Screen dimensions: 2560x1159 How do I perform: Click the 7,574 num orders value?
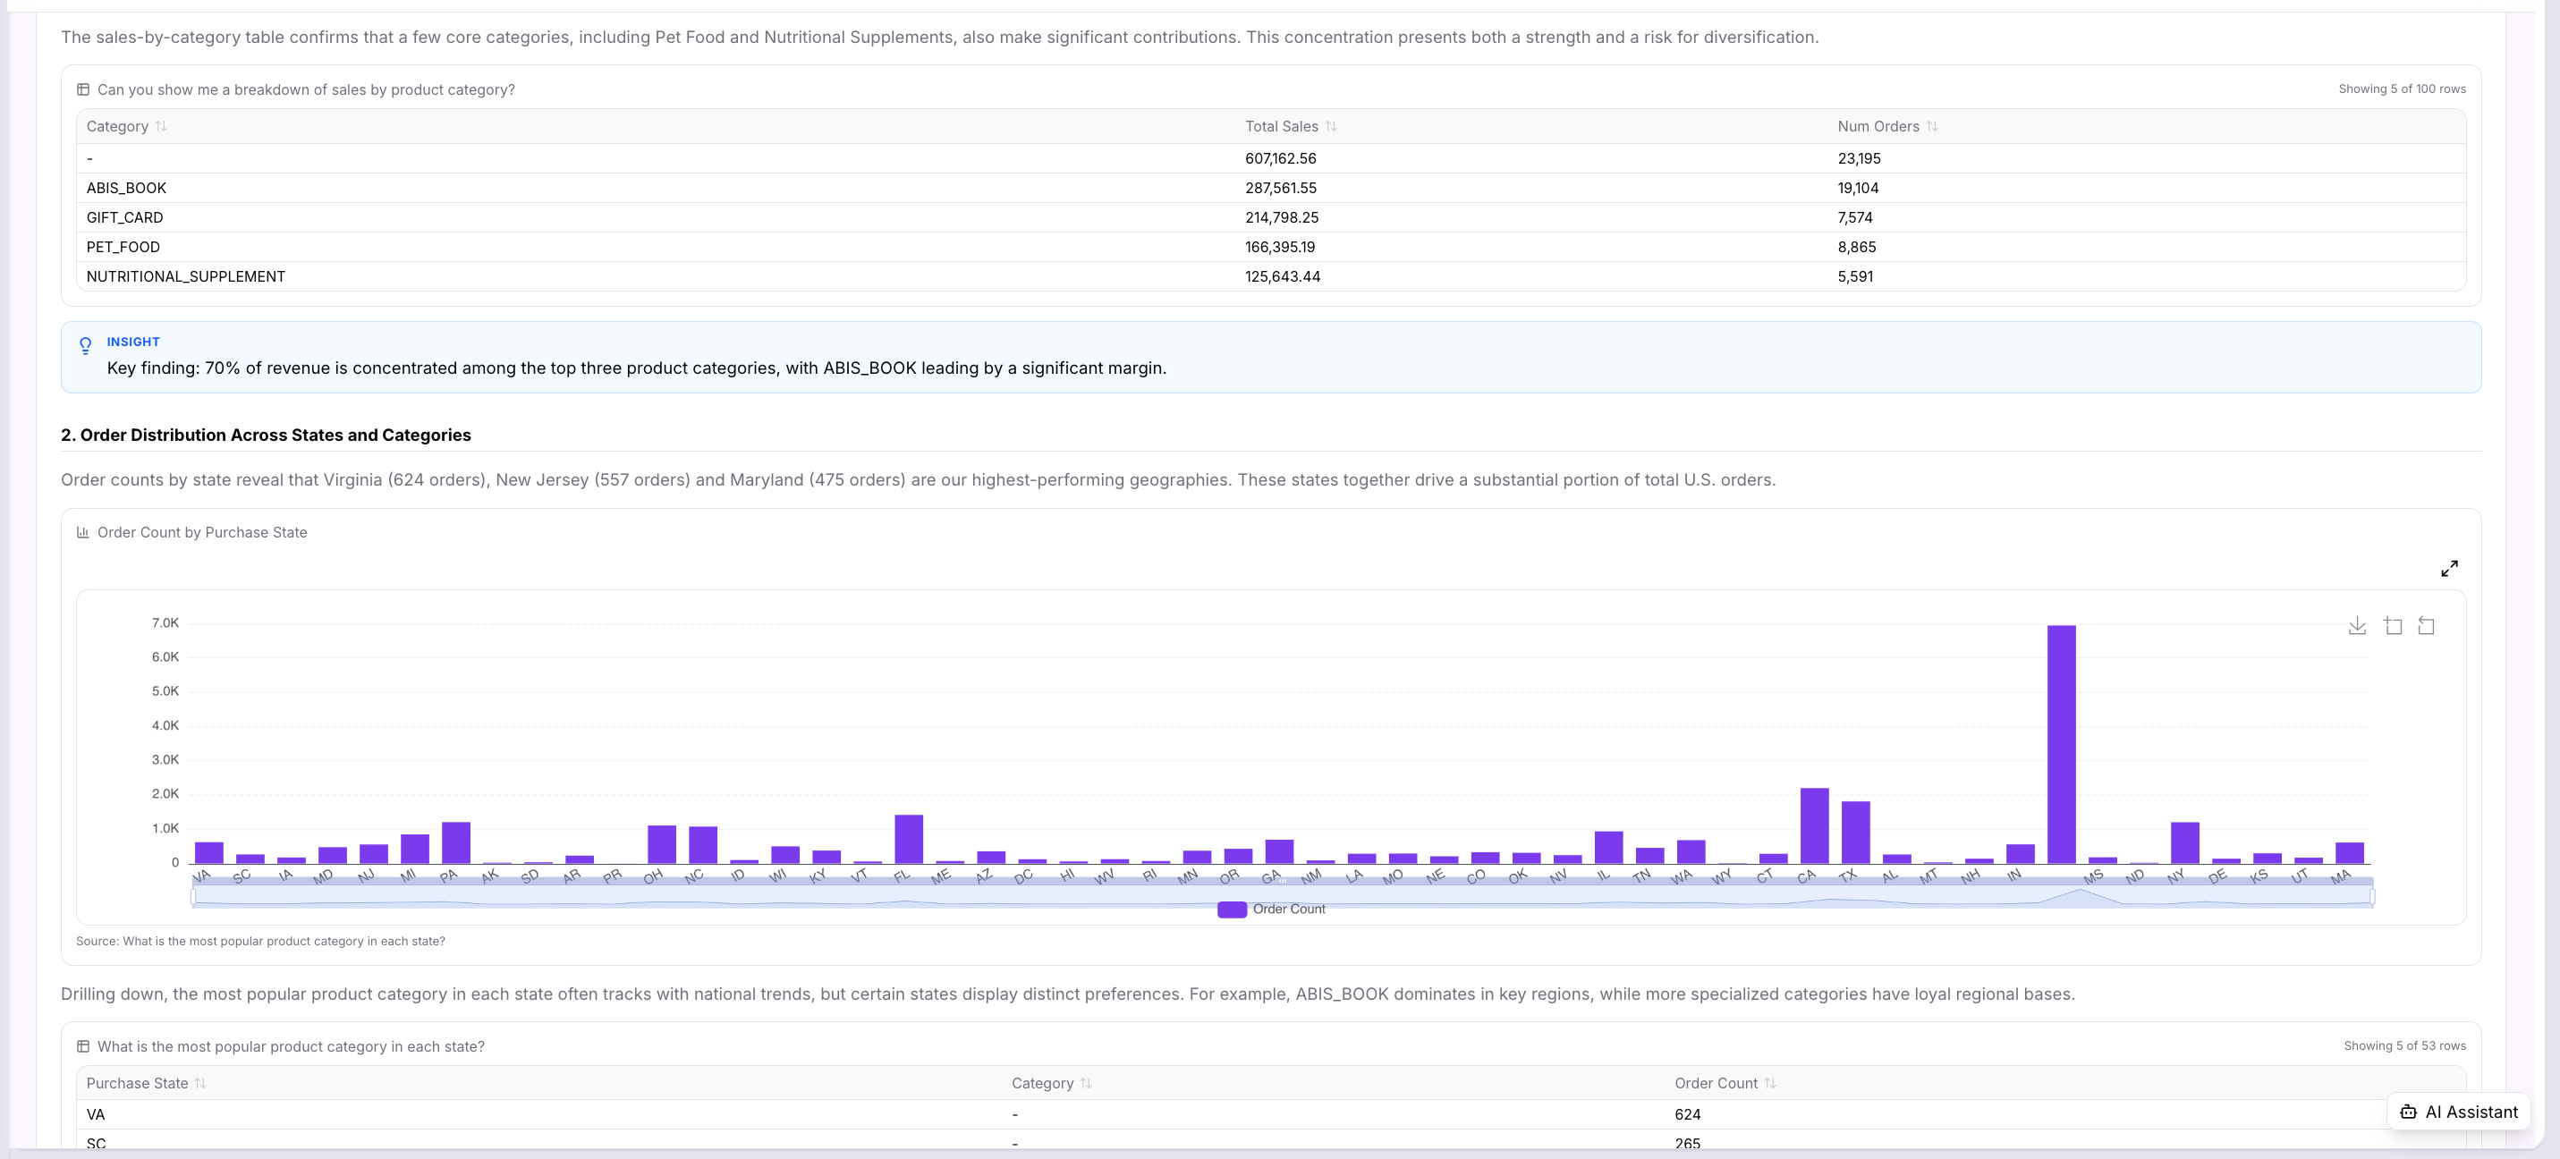[1854, 217]
